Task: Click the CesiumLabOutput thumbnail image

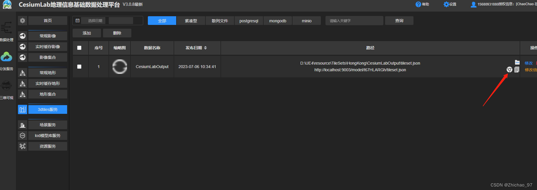Action: pos(120,67)
